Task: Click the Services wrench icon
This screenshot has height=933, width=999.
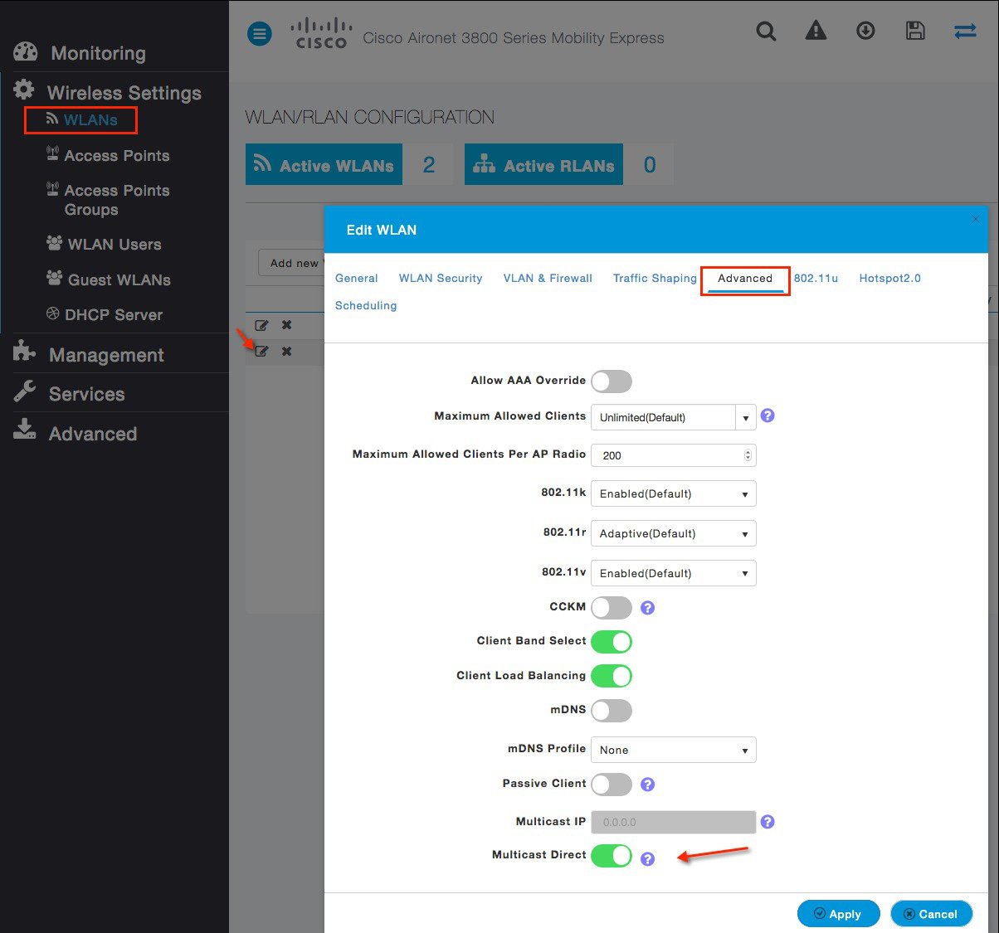Action: click(x=25, y=391)
